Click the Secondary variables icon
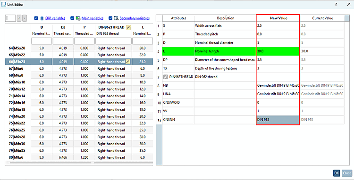Viewport: 354px width, 180px height. pyautogui.click(x=116, y=18)
